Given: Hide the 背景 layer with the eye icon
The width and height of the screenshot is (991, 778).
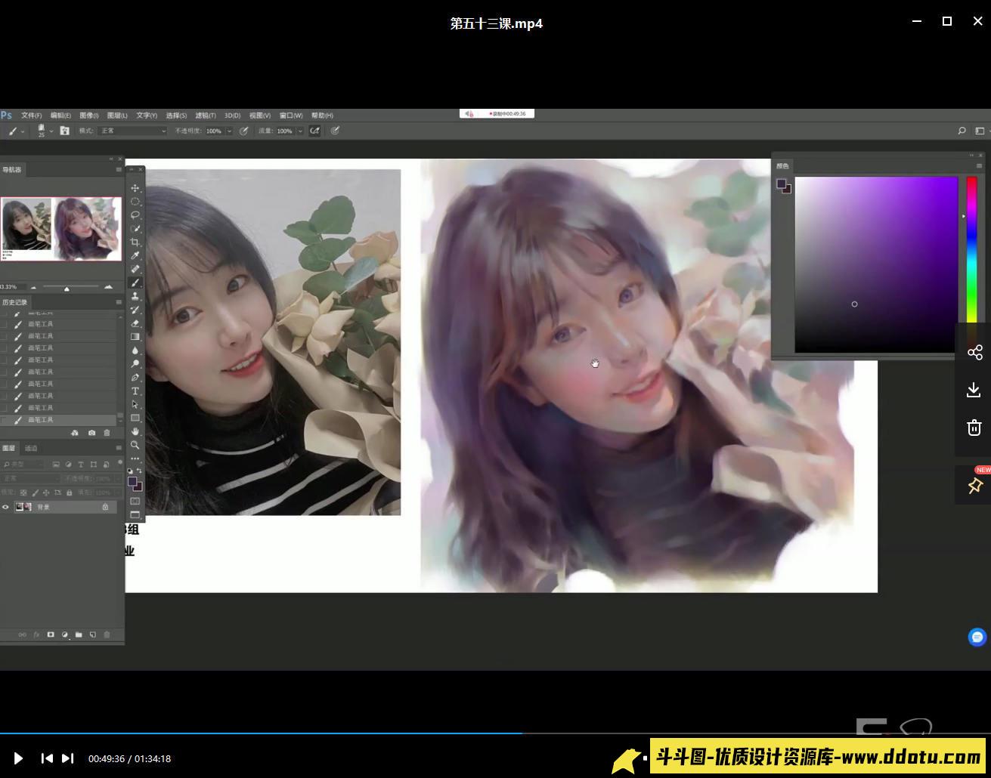Looking at the screenshot, I should (x=5, y=507).
